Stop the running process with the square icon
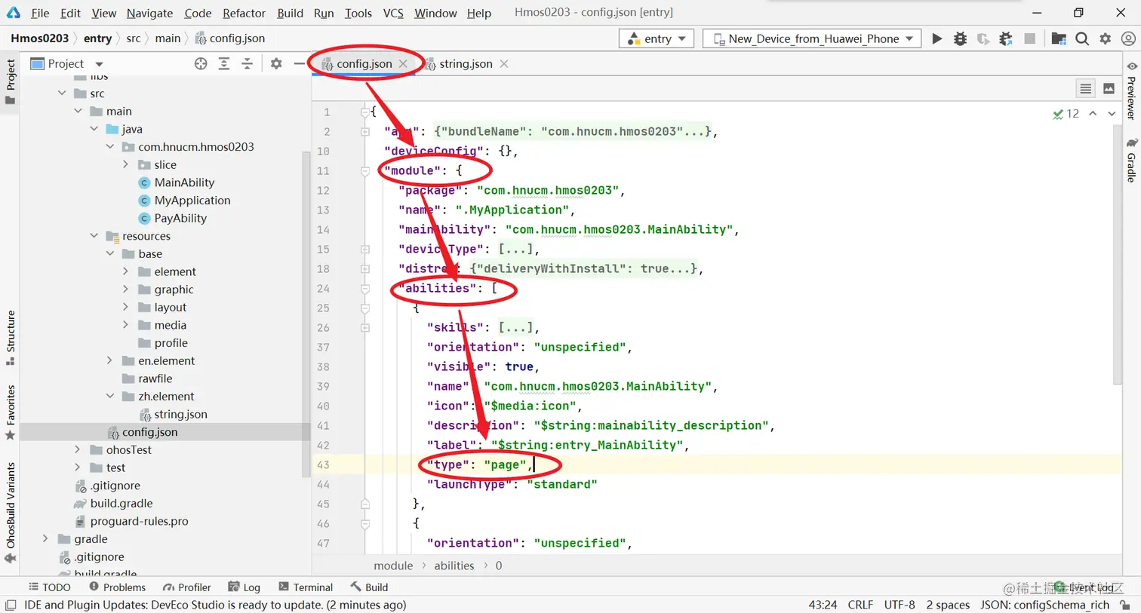The width and height of the screenshot is (1141, 613). (1029, 38)
